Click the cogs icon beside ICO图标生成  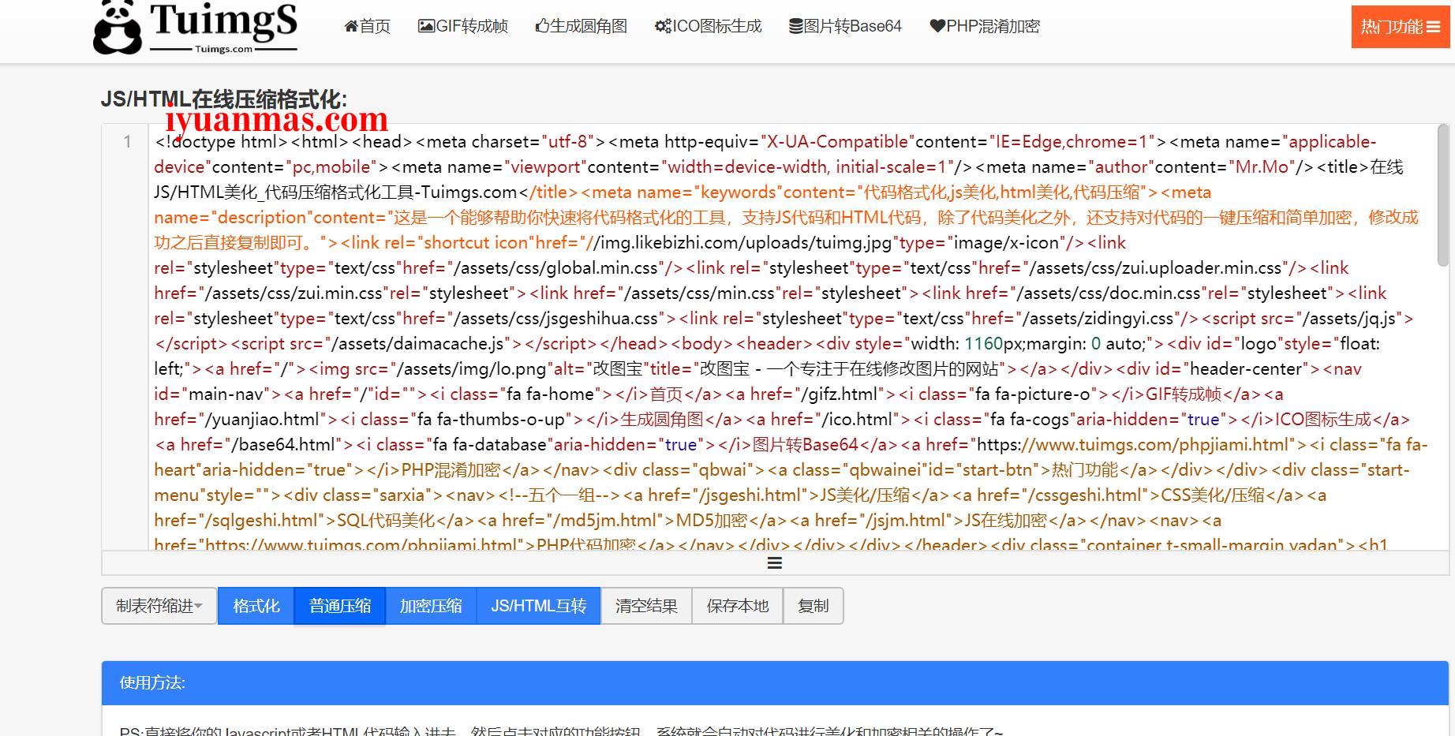663,26
